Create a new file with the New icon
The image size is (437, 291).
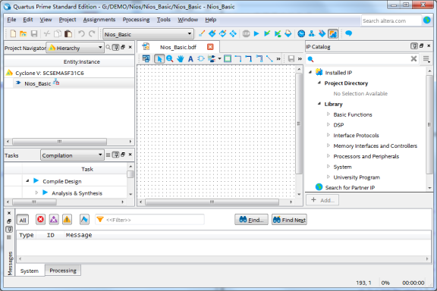[13, 34]
